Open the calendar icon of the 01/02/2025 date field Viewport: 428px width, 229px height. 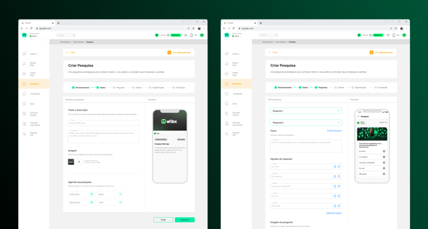click(x=92, y=194)
